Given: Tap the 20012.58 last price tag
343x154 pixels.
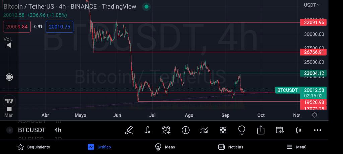Looking at the screenshot, I should pos(313,90).
